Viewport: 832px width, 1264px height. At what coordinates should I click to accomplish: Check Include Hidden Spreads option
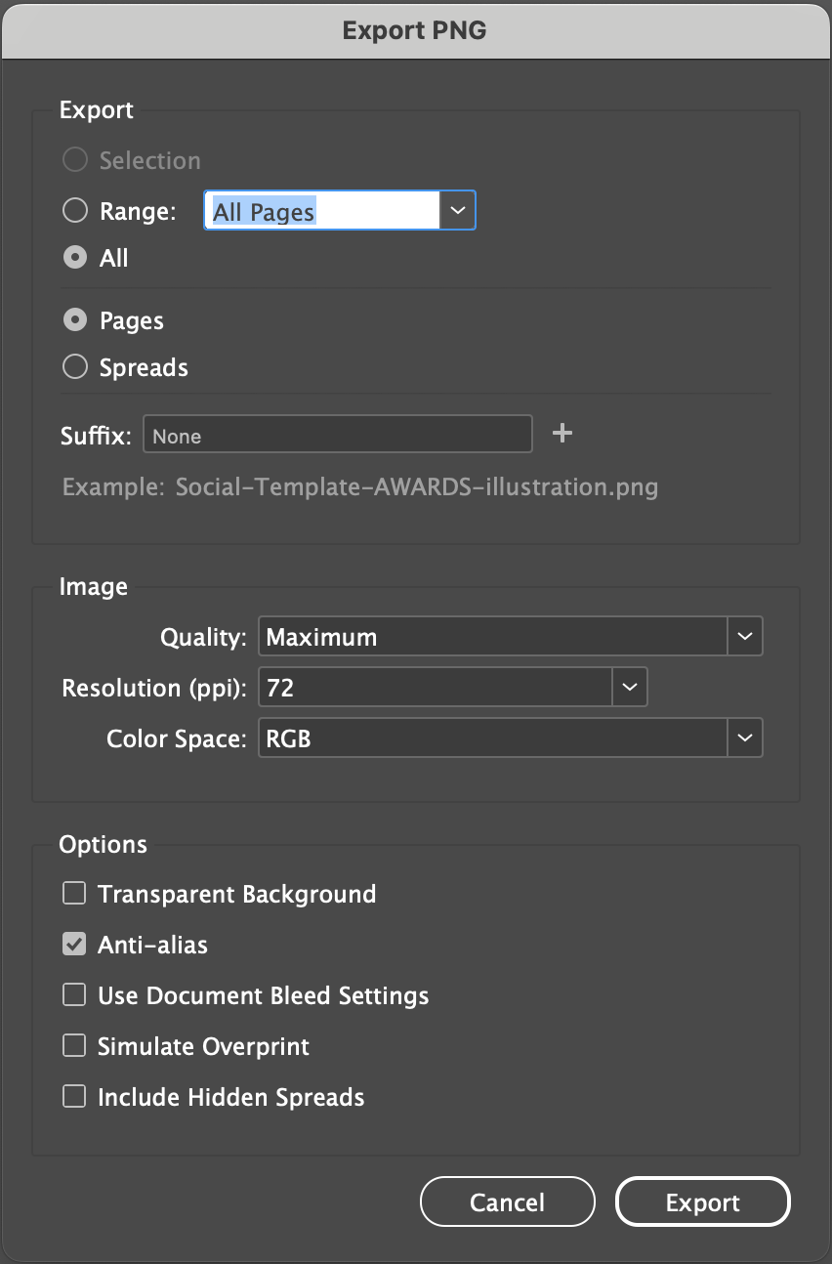pos(74,1097)
